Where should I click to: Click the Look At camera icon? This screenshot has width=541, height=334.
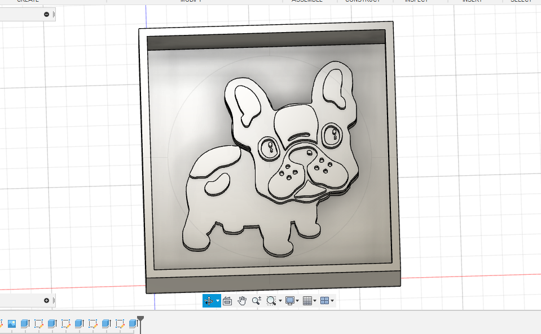click(227, 301)
